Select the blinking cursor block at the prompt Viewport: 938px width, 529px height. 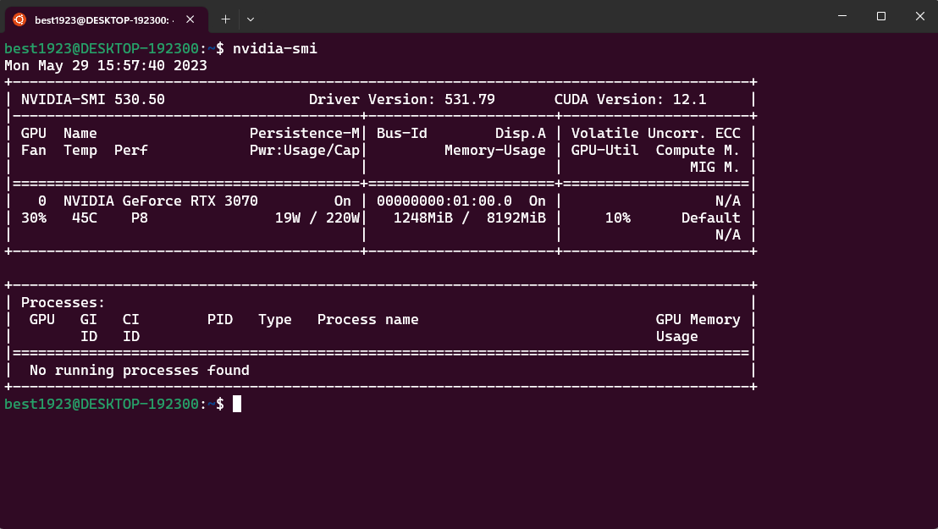coord(238,404)
